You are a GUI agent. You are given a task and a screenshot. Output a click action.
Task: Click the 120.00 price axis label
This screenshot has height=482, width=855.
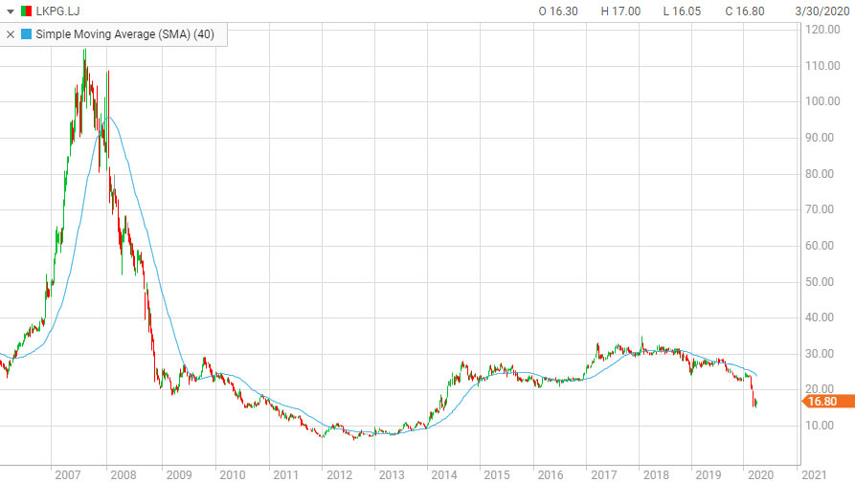(x=822, y=30)
